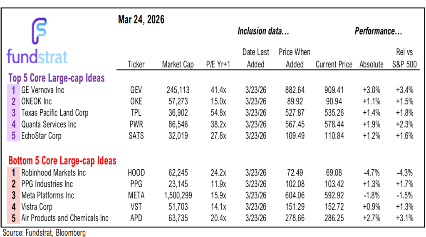Click the purple rank 5 EchoStar cell
Viewport: 426px width, 237px height.
coord(14,136)
